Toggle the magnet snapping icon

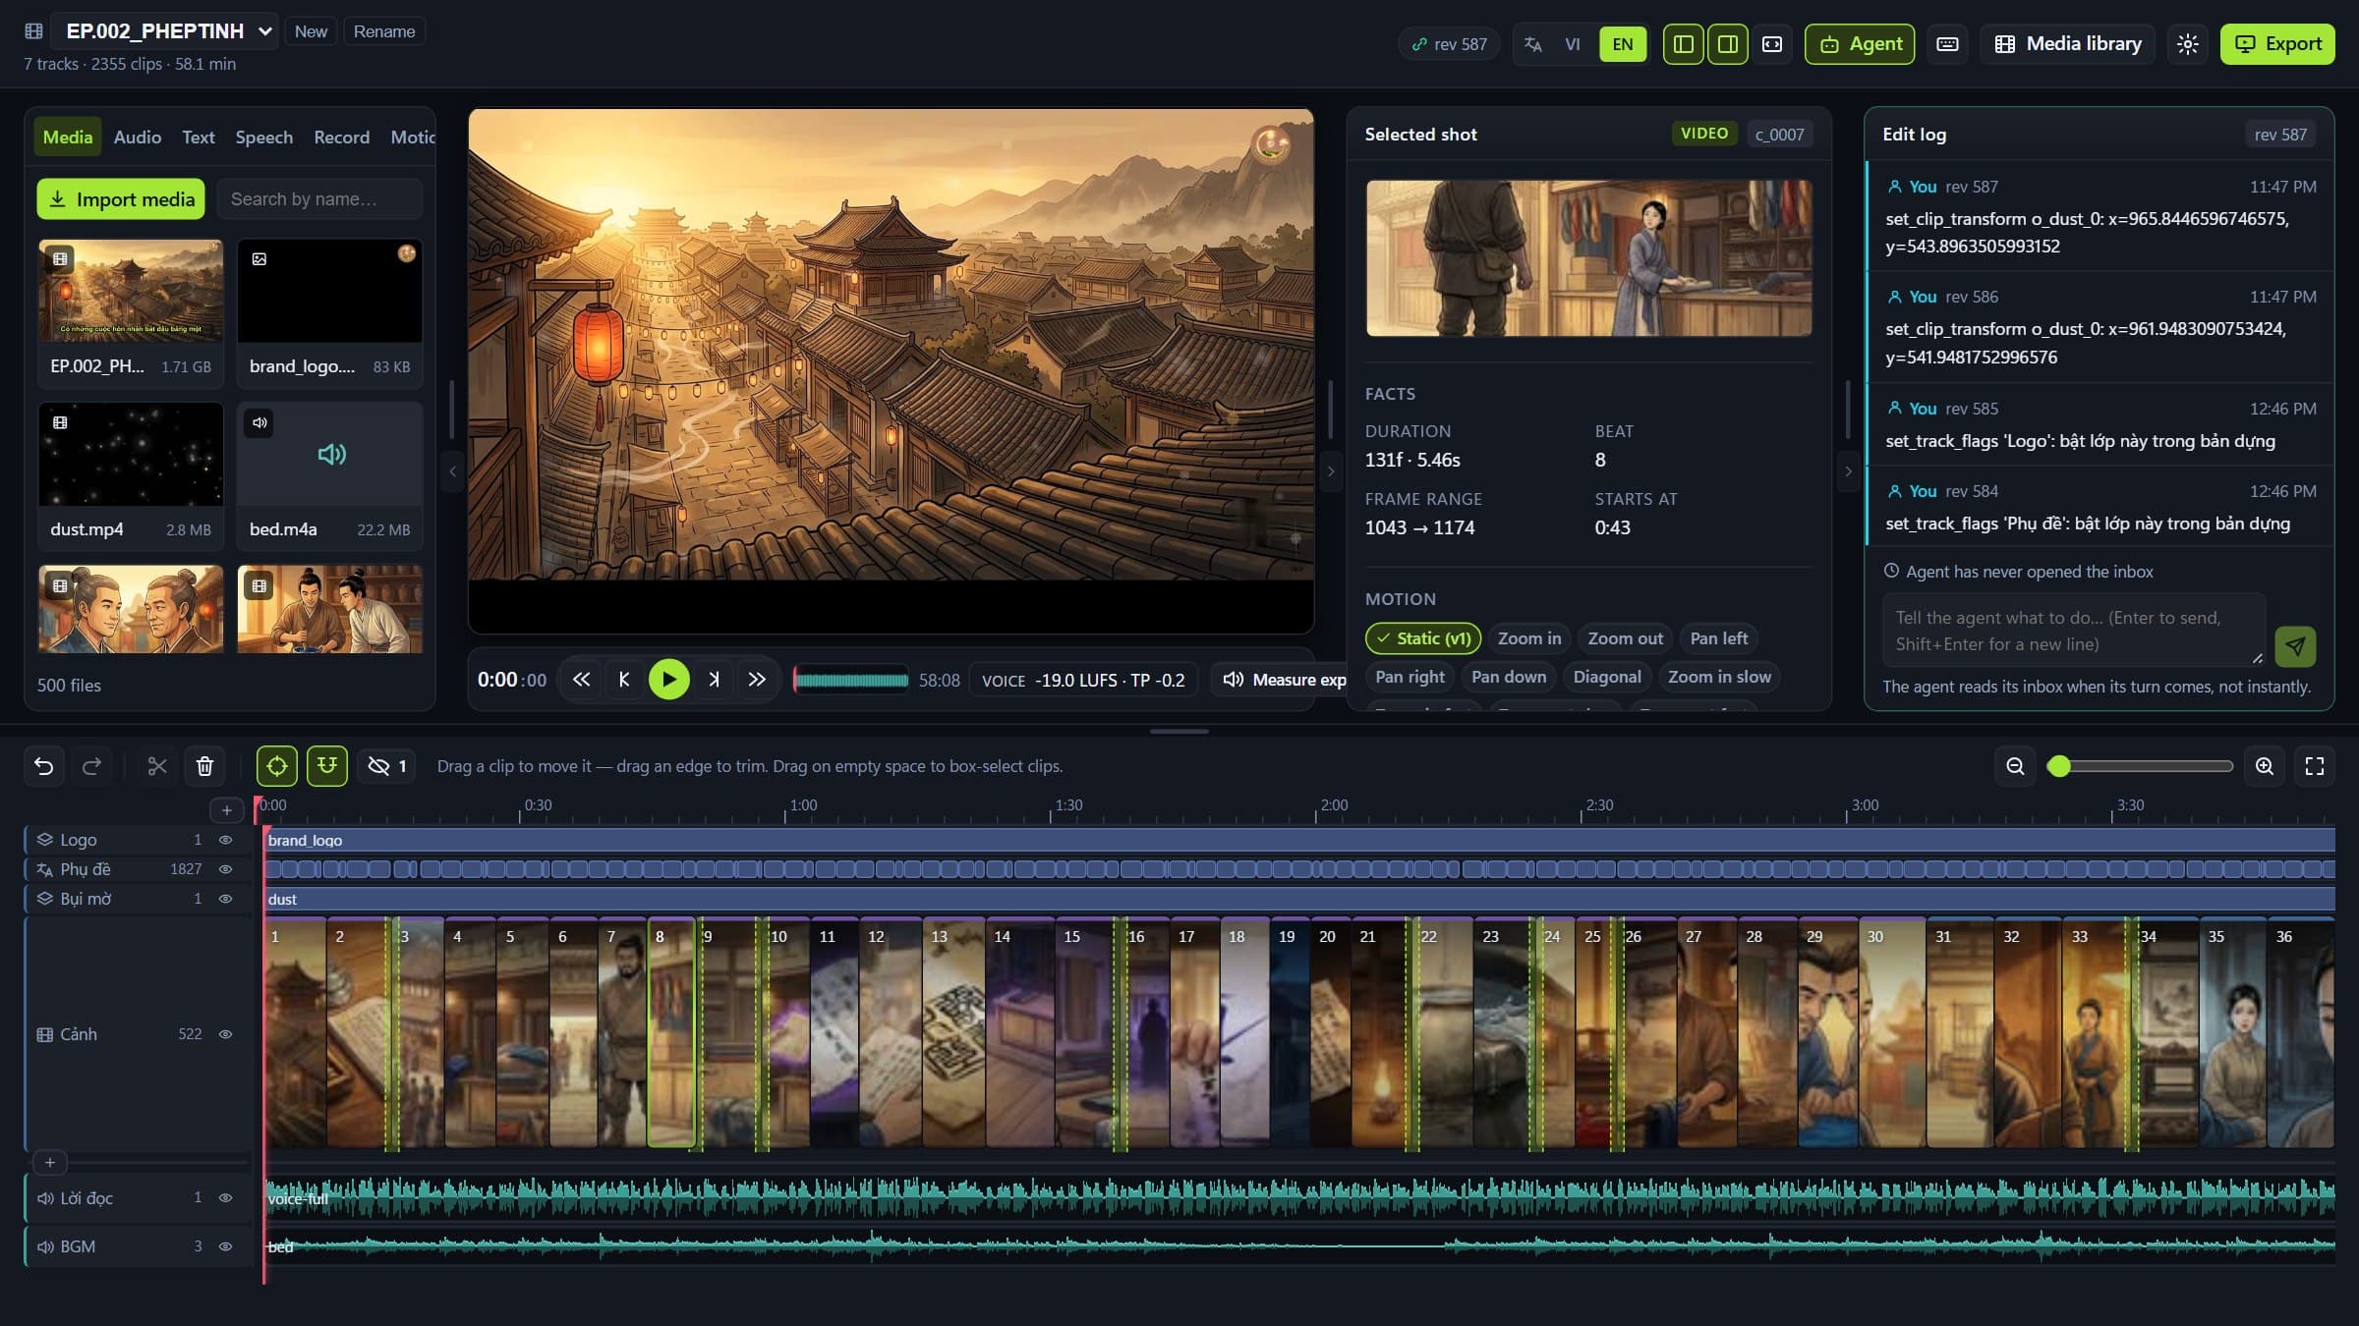[327, 766]
